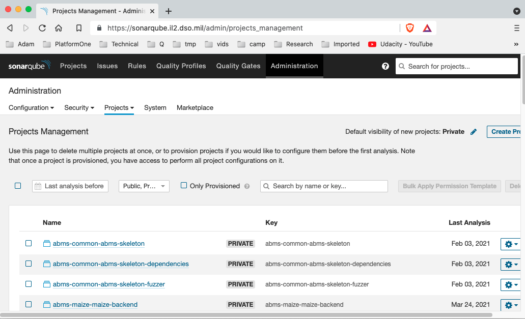The height and width of the screenshot is (319, 525).
Task: Open the Public, Private visibility dropdown
Action: pyautogui.click(x=144, y=186)
